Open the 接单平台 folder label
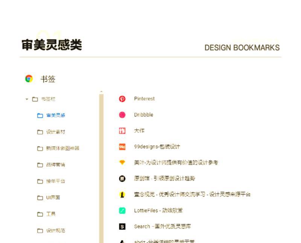 point(56,181)
